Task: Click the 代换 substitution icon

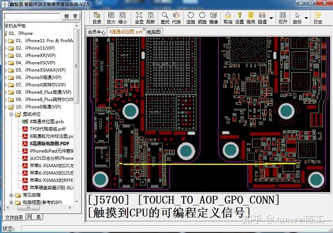Action: pos(176,18)
